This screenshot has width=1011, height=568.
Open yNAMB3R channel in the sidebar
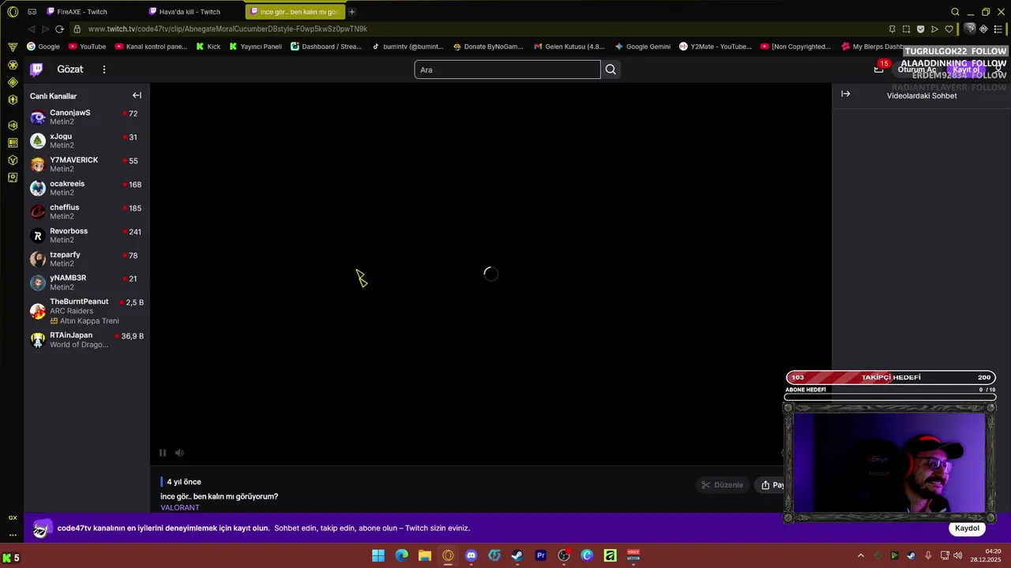click(87, 282)
